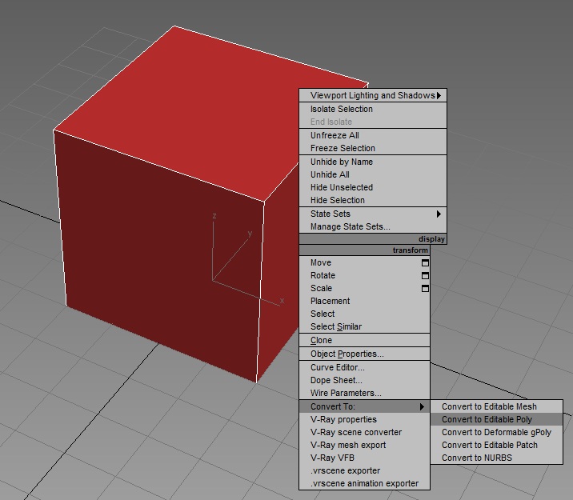Convert to Editable Mesh

497,406
